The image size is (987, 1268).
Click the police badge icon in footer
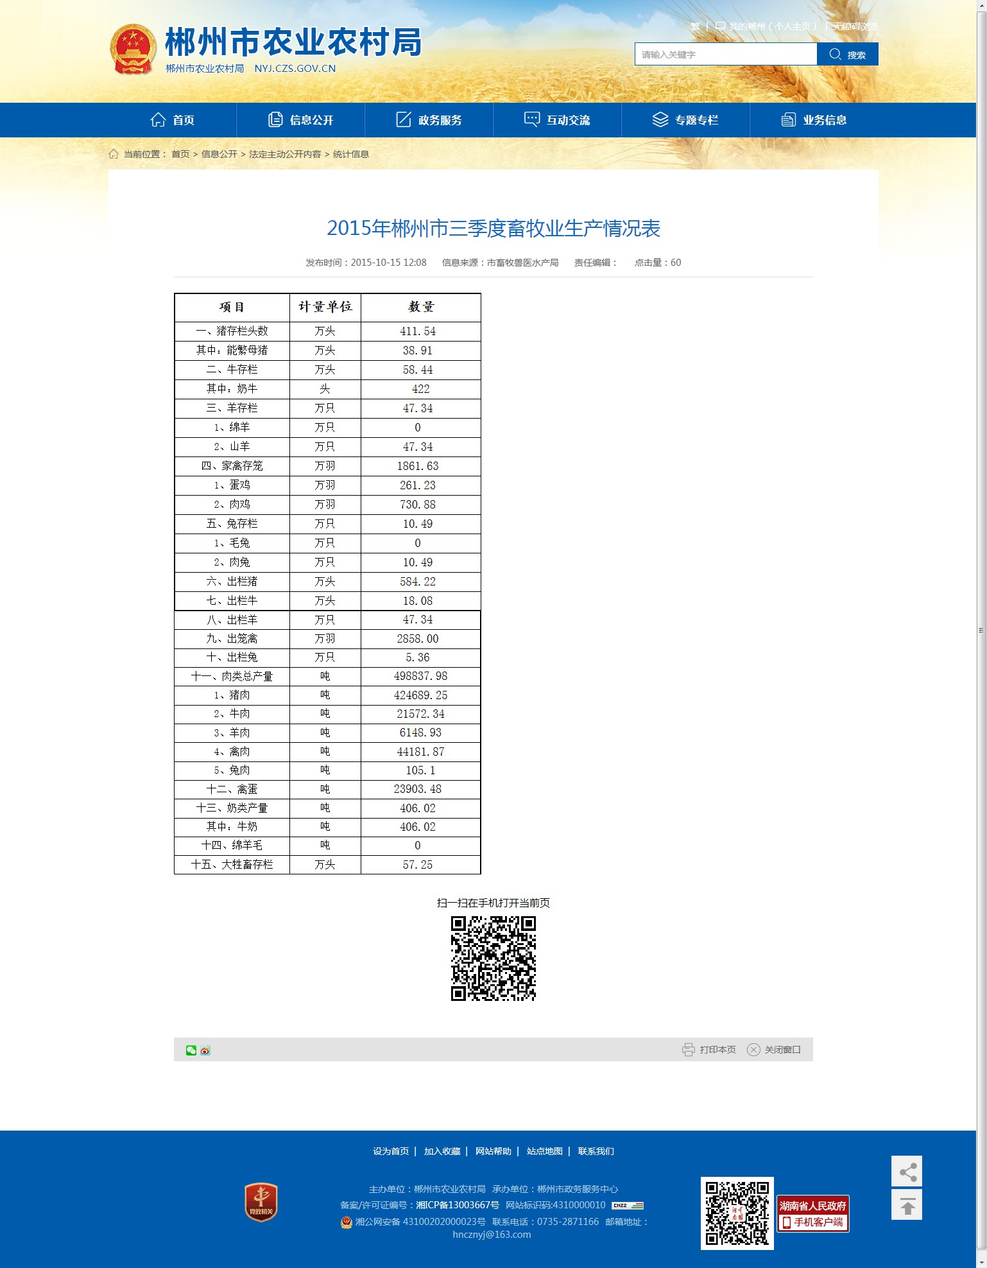(x=347, y=1222)
